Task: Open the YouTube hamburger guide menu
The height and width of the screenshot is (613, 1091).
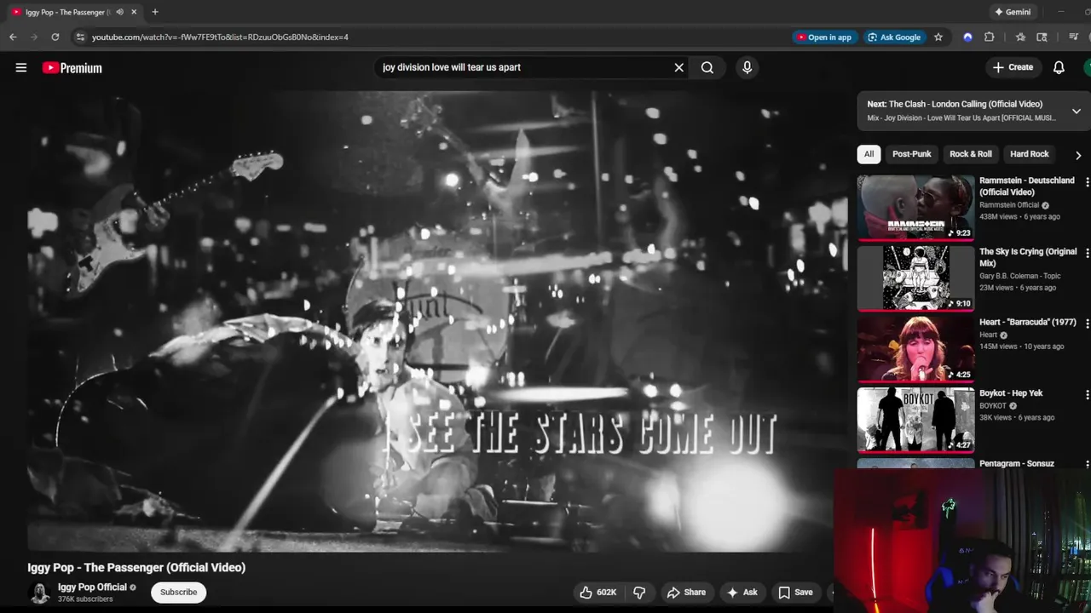Action: pos(21,67)
